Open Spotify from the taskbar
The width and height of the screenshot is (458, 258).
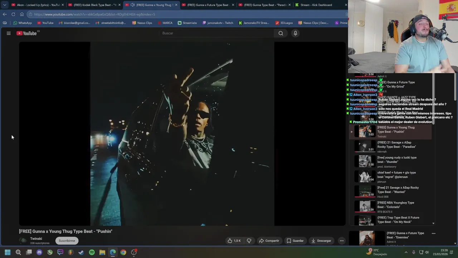(x=92, y=252)
